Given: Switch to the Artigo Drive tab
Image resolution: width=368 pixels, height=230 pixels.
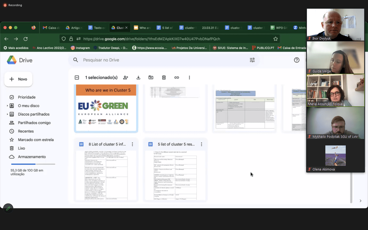Looking at the screenshot, I should [x=74, y=28].
